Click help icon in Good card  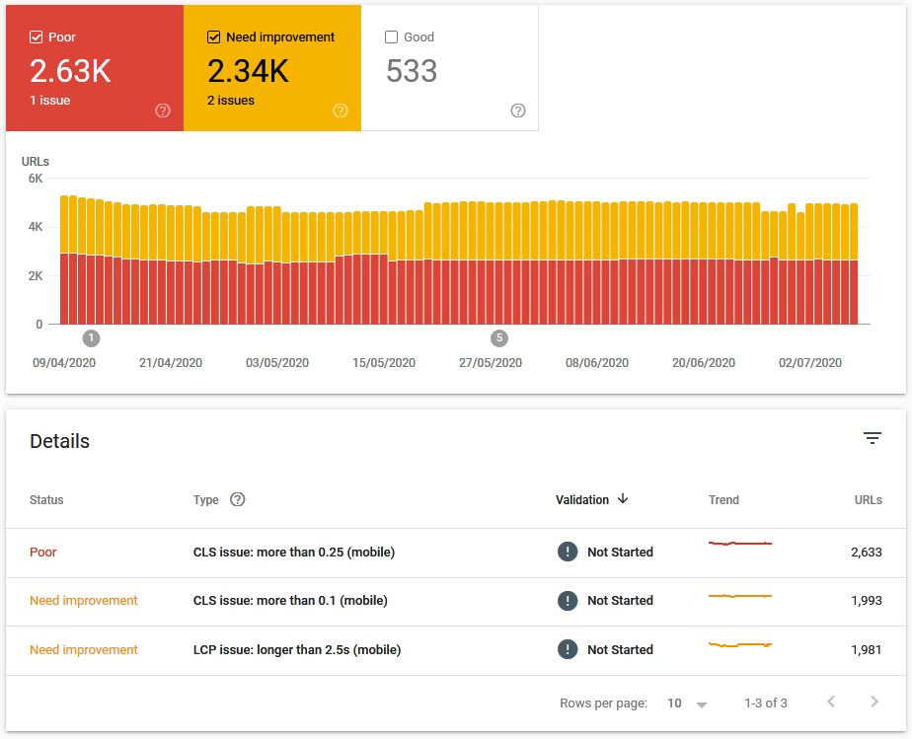(x=518, y=111)
